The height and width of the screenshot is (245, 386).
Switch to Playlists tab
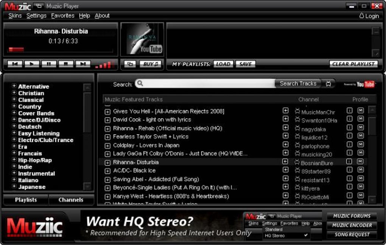[26, 200]
